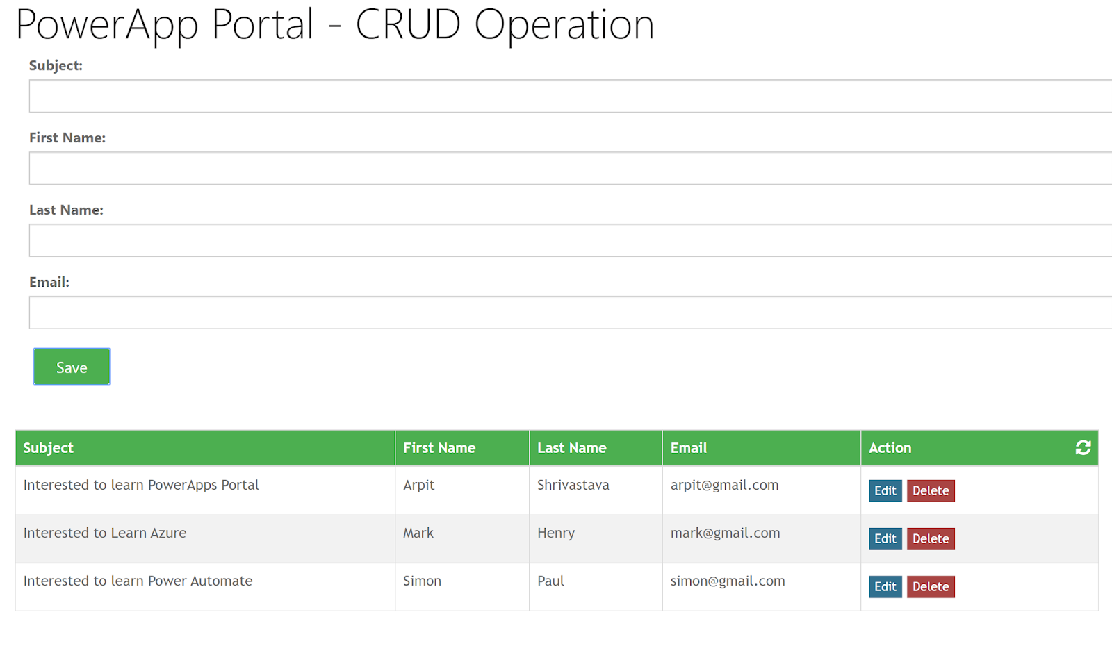Click the last name Henry cell
The width and height of the screenshot is (1112, 646).
click(x=596, y=538)
